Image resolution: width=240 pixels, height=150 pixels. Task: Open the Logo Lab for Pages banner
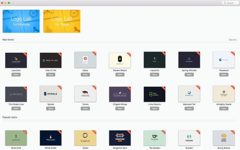(x=62, y=21)
